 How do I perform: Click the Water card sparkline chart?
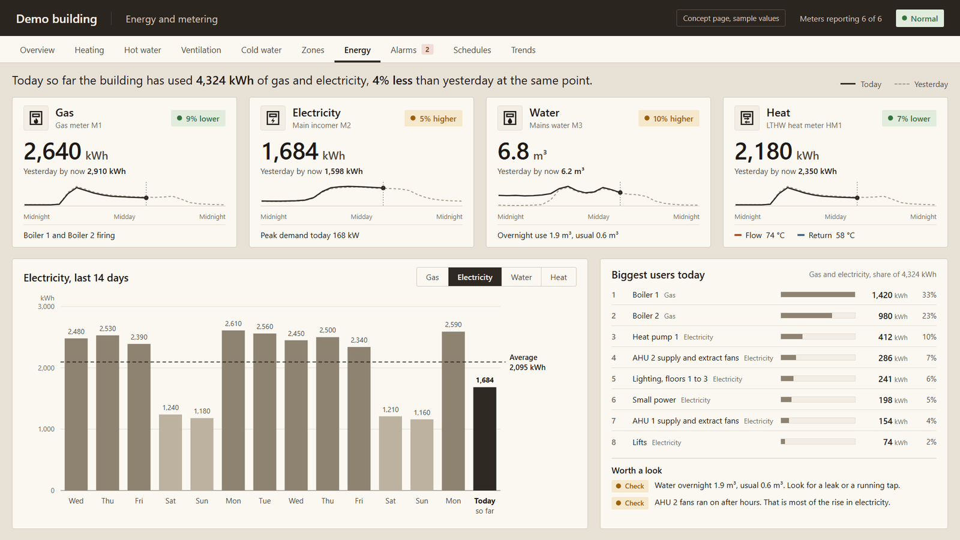pos(598,195)
